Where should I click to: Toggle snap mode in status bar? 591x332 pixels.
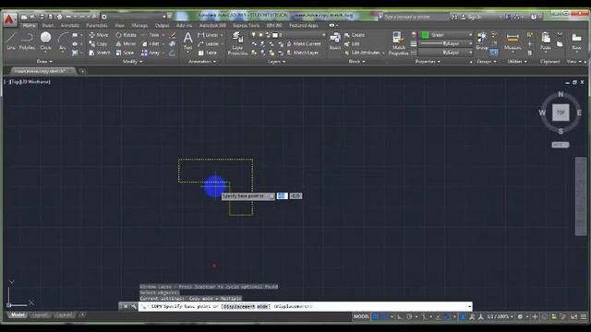click(x=384, y=316)
